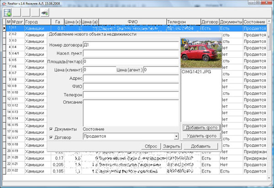
Task: Click the table scrollbar up arrow
Action: (269, 21)
